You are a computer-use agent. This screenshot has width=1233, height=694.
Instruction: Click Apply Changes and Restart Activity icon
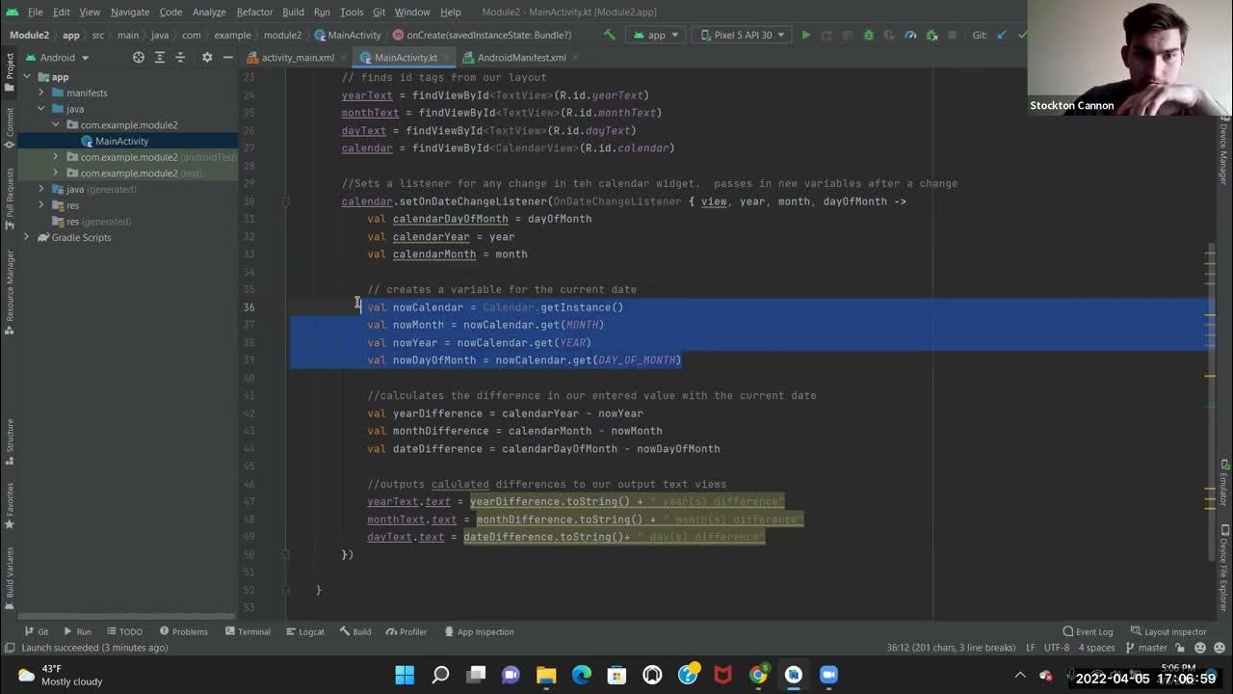coord(827,35)
